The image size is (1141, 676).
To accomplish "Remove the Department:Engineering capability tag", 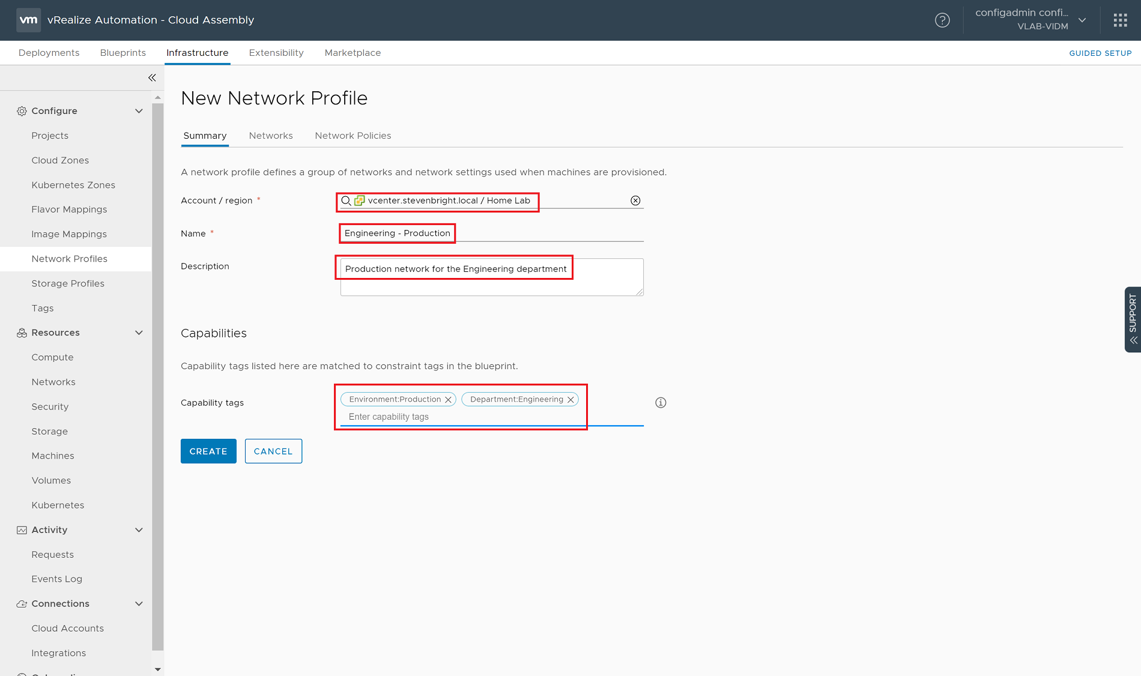I will pos(570,399).
